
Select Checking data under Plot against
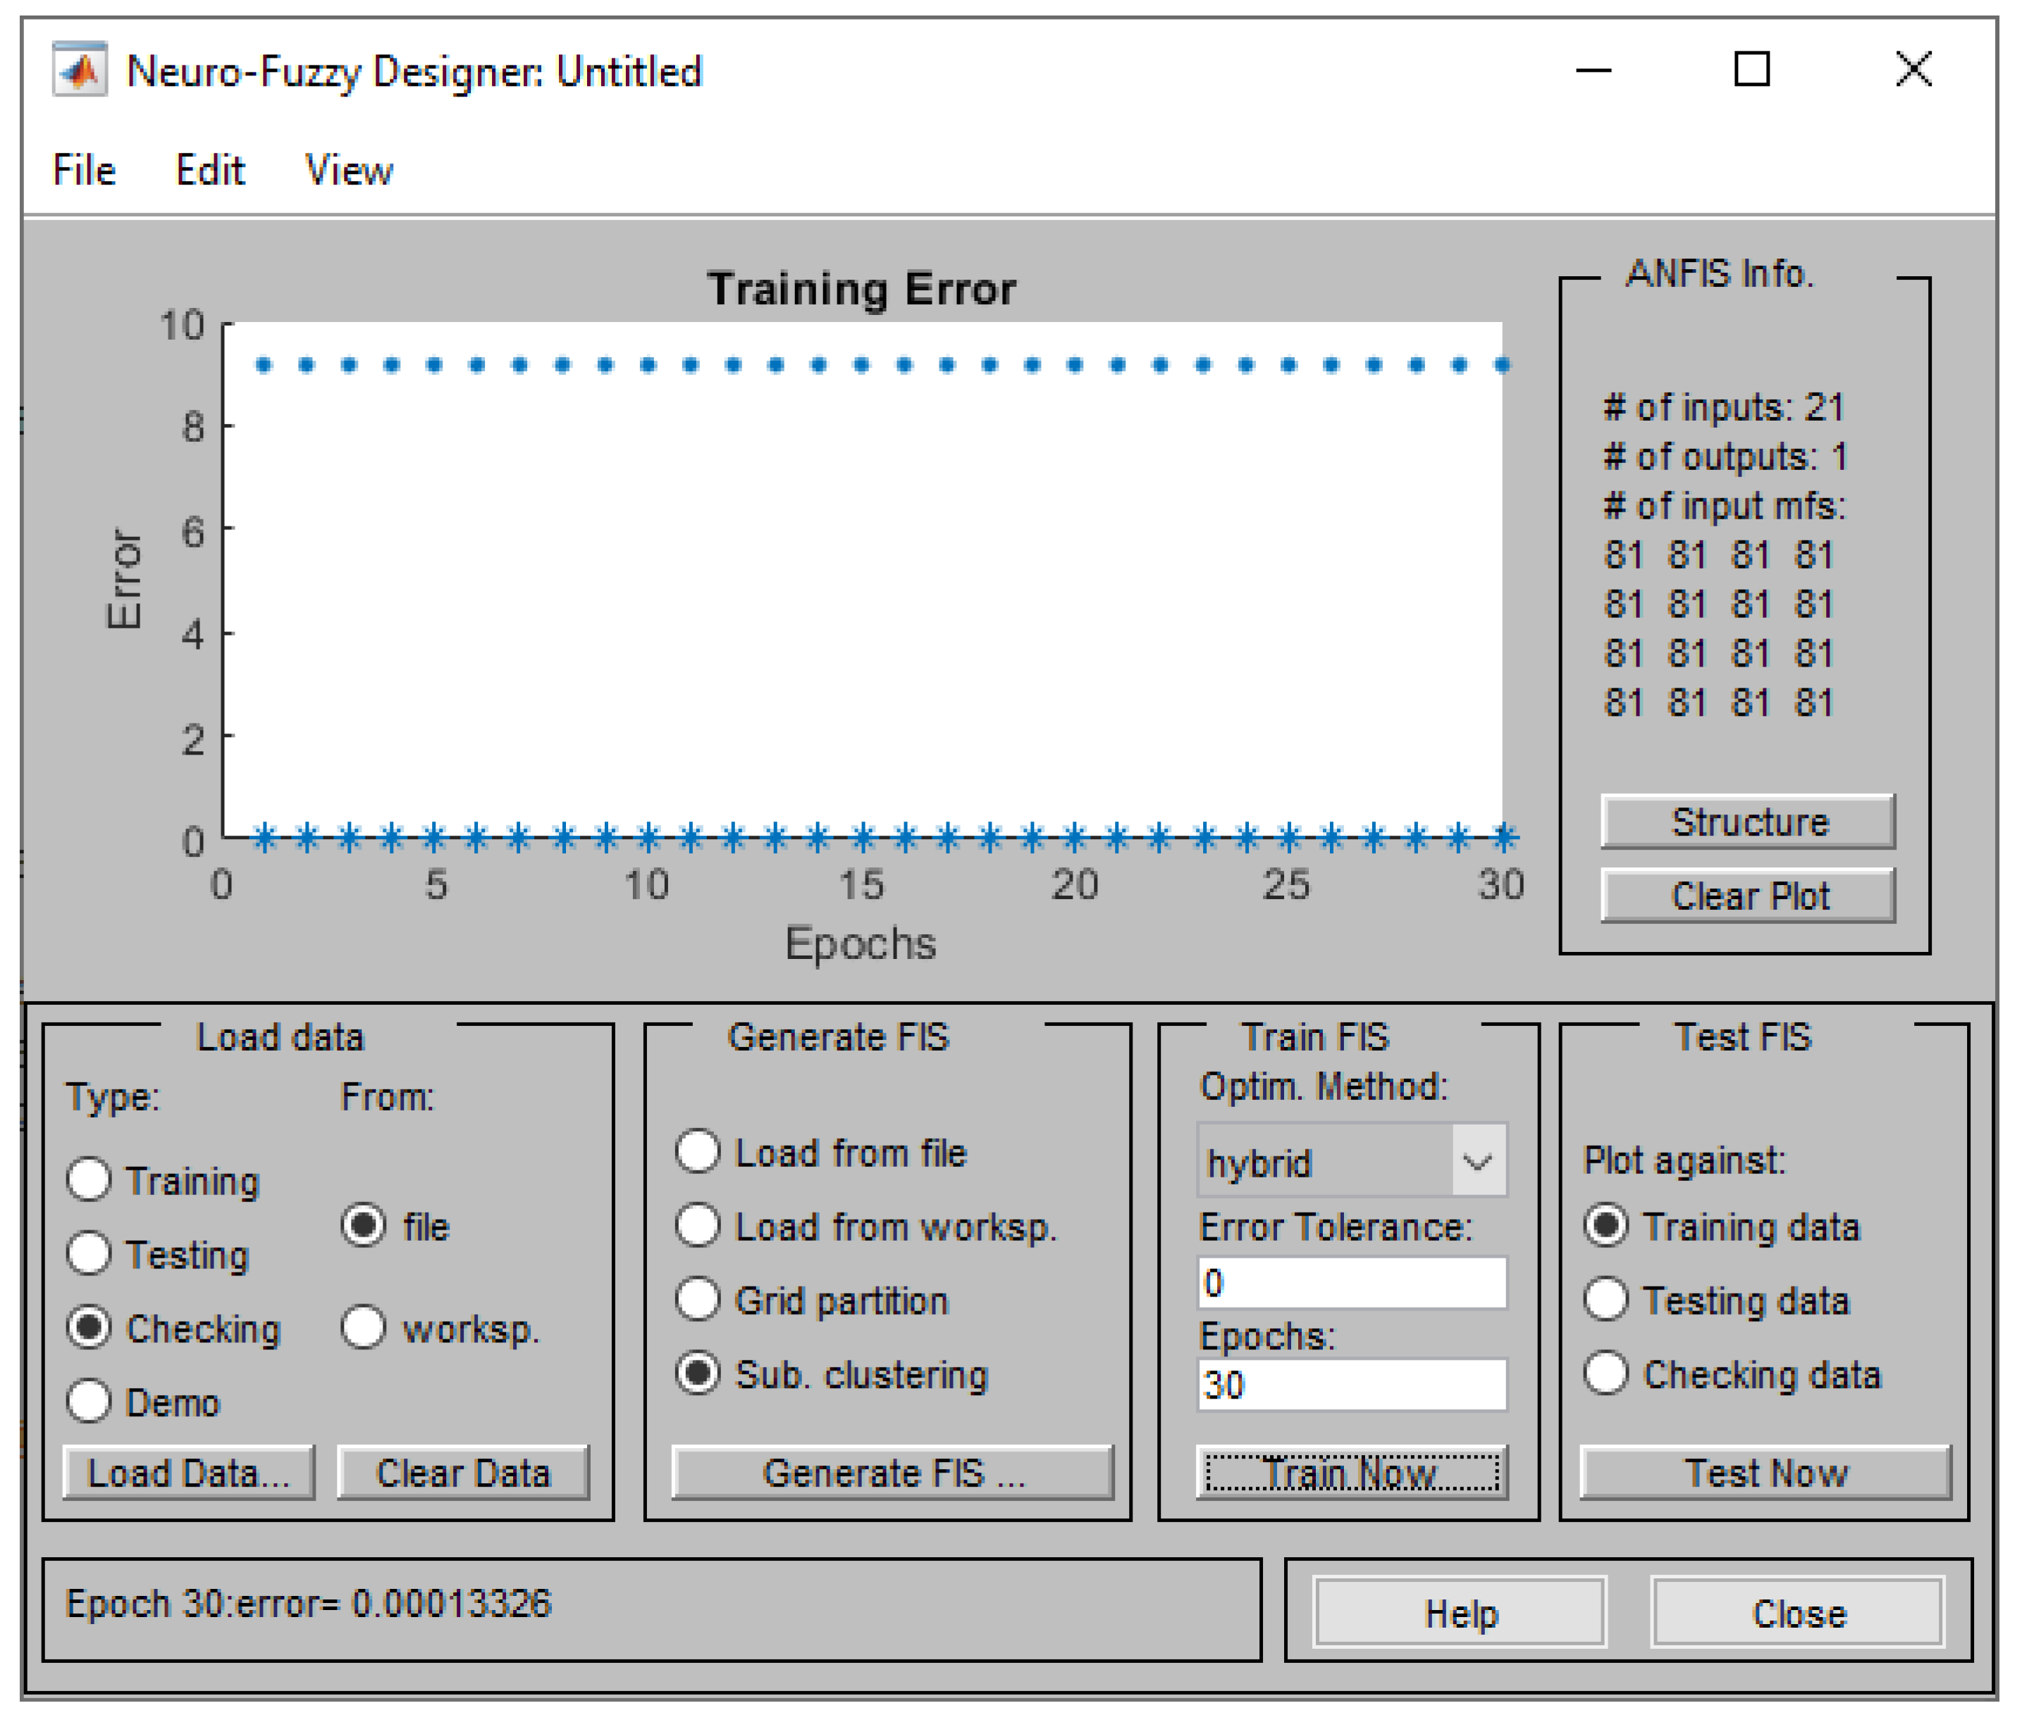(1608, 1374)
